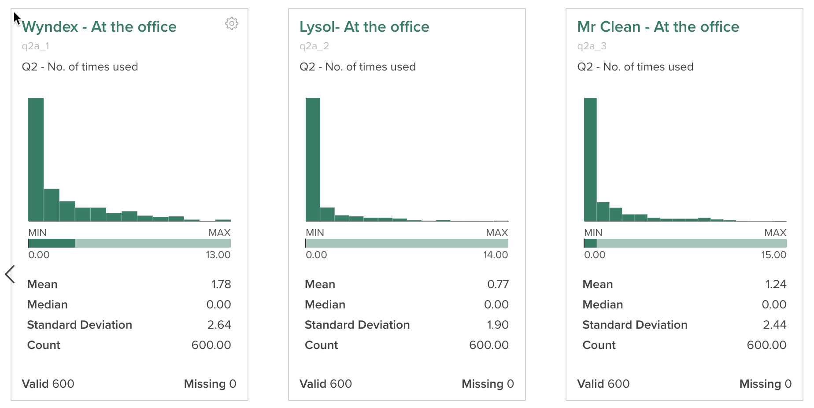Image resolution: width=814 pixels, height=408 pixels.
Task: Open the Wyndex card settings gear
Action: tap(232, 23)
